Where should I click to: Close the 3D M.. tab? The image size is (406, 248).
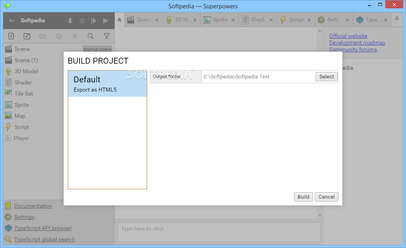tap(195, 20)
